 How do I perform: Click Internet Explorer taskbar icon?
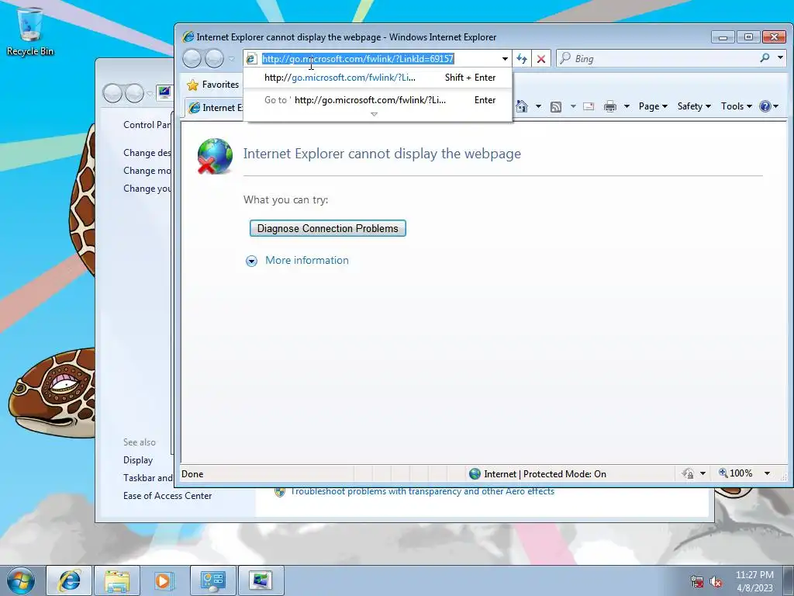pos(69,580)
